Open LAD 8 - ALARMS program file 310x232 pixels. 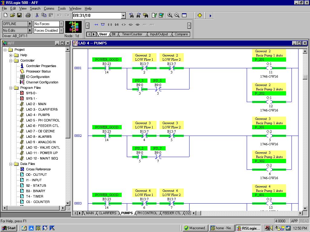39,137
